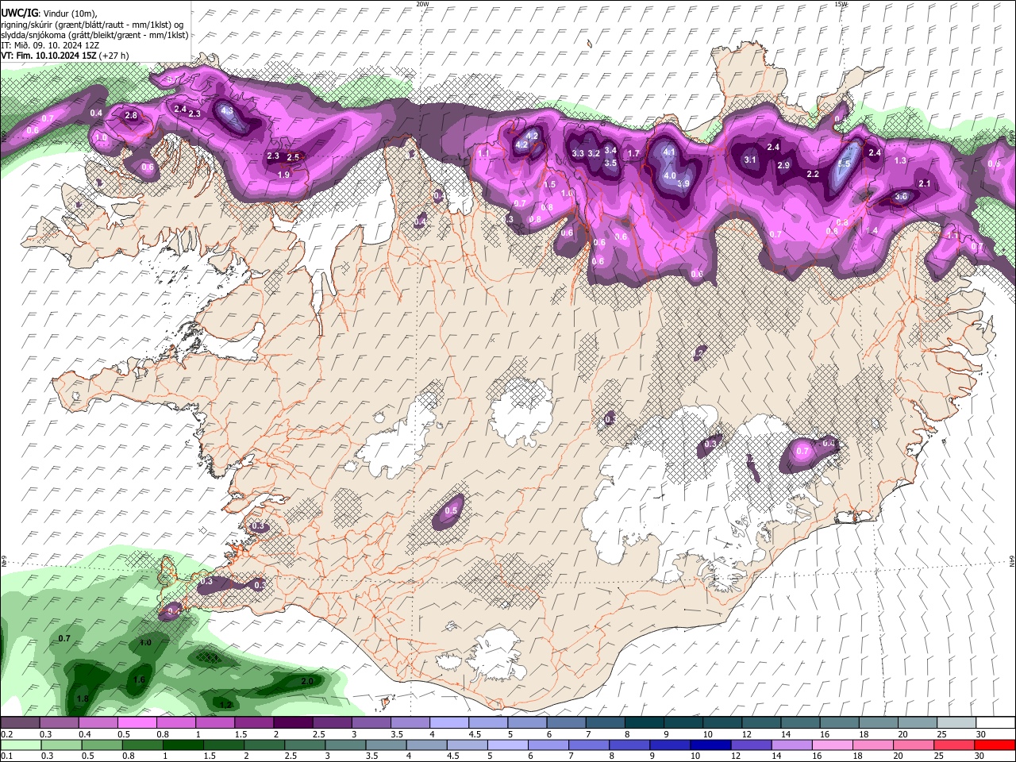
Task: Click the '3.6' snowfall value on the map
Action: point(901,196)
